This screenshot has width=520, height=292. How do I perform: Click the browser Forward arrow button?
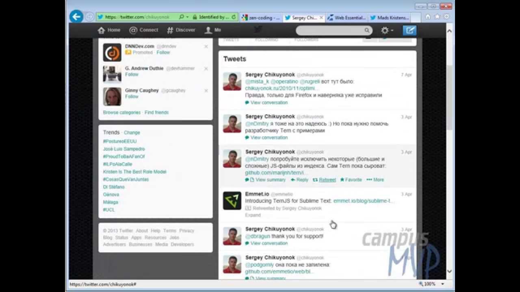90,17
